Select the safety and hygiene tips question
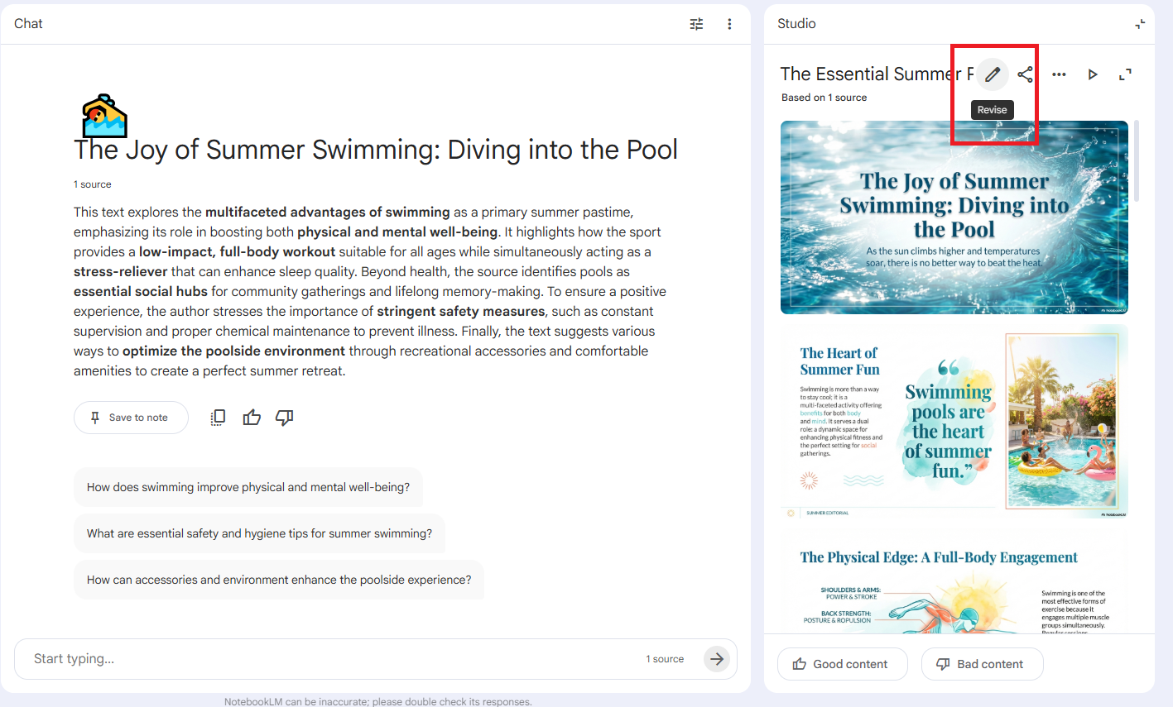 pyautogui.click(x=259, y=533)
